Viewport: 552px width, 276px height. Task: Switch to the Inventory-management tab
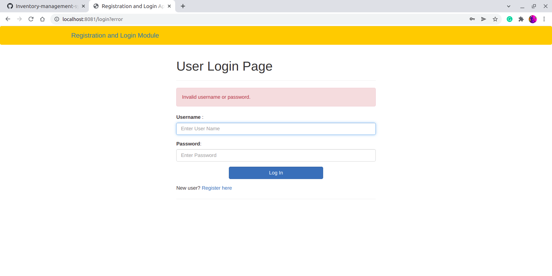click(43, 6)
